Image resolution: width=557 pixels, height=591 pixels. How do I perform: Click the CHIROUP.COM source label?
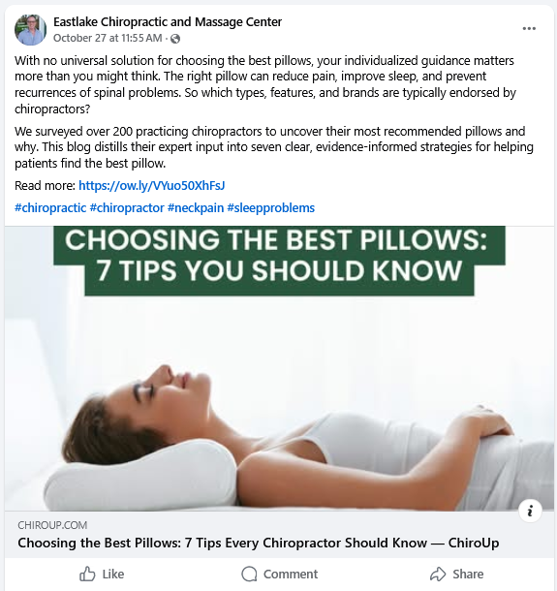point(52,525)
